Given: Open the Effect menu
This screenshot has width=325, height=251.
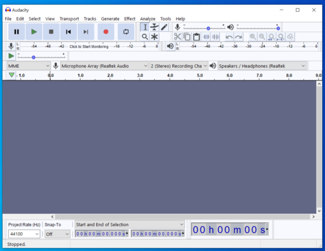Looking at the screenshot, I should (130, 19).
